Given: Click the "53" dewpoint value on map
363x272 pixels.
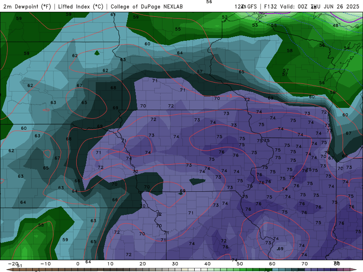Looking at the screenshot, I should tap(255, 25).
